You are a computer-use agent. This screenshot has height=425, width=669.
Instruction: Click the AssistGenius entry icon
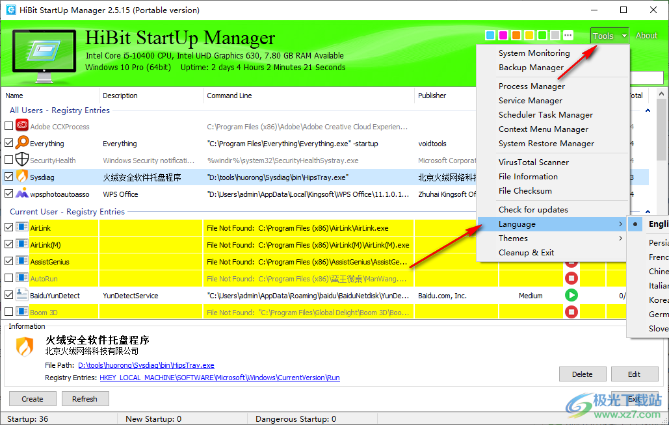tap(21, 261)
